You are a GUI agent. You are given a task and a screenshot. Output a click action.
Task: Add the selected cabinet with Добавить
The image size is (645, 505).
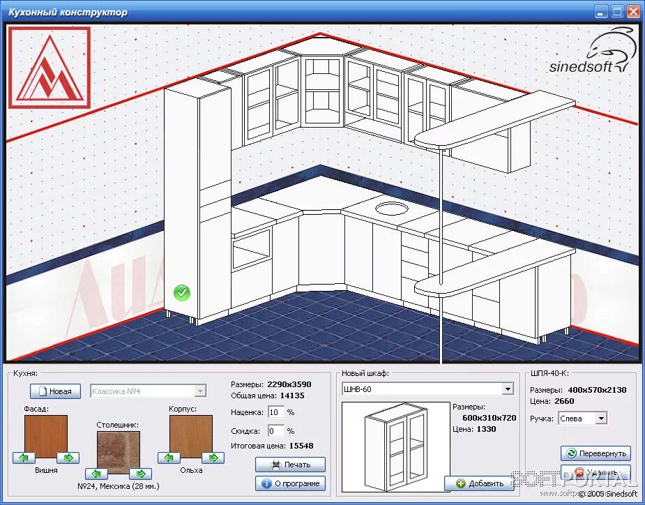(480, 483)
